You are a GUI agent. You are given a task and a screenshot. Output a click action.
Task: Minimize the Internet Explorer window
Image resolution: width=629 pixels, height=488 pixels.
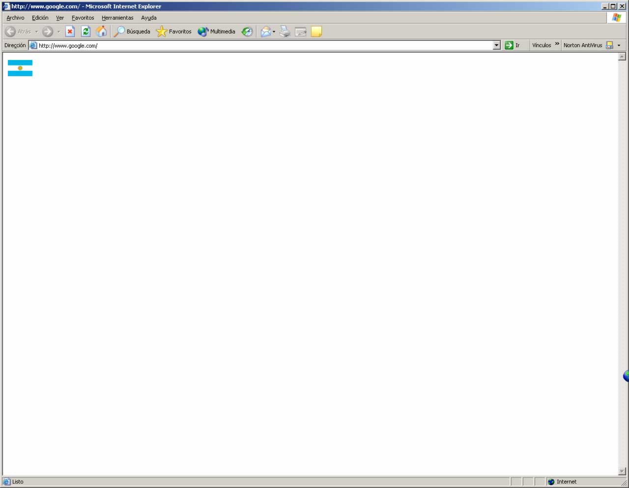605,6
